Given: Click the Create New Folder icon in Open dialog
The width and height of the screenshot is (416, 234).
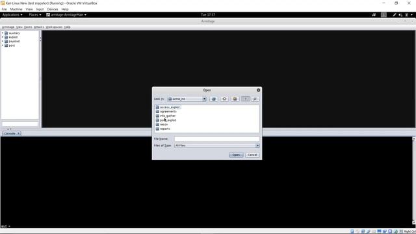Looking at the screenshot, I should (235, 99).
